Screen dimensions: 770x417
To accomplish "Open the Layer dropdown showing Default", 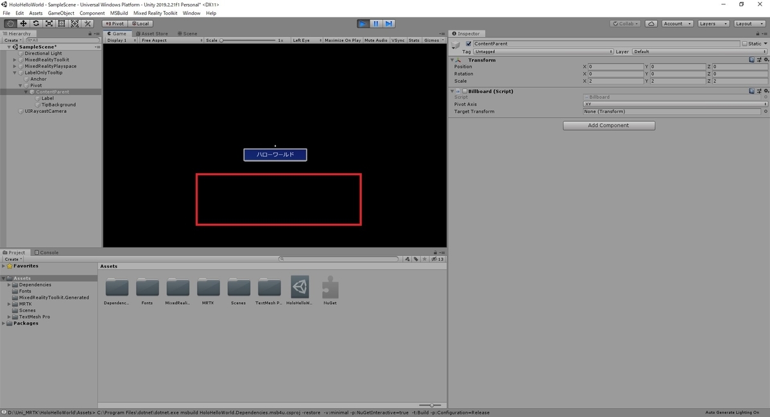I will click(x=700, y=51).
